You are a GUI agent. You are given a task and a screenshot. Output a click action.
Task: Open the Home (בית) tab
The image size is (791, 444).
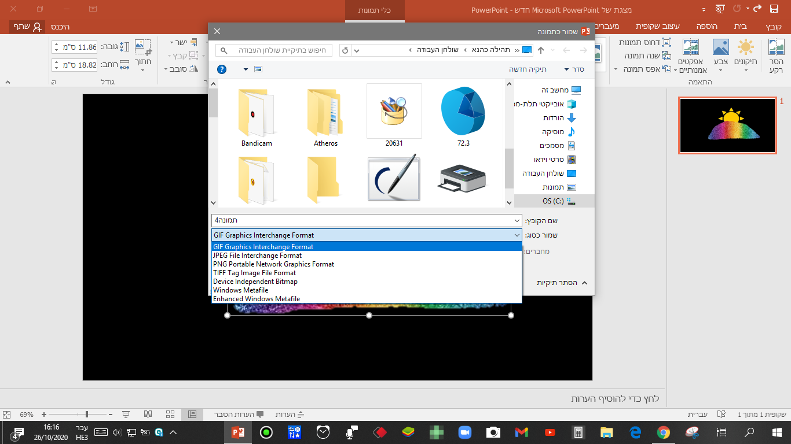click(x=740, y=27)
